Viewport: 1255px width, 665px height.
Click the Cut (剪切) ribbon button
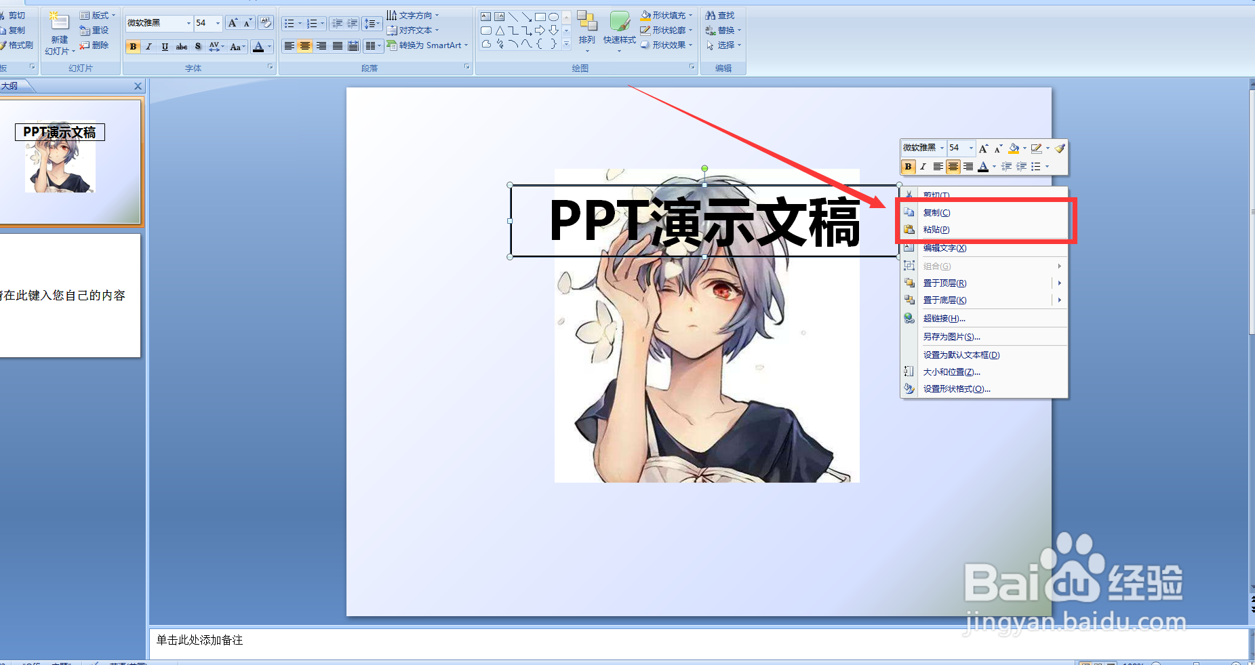pos(14,15)
